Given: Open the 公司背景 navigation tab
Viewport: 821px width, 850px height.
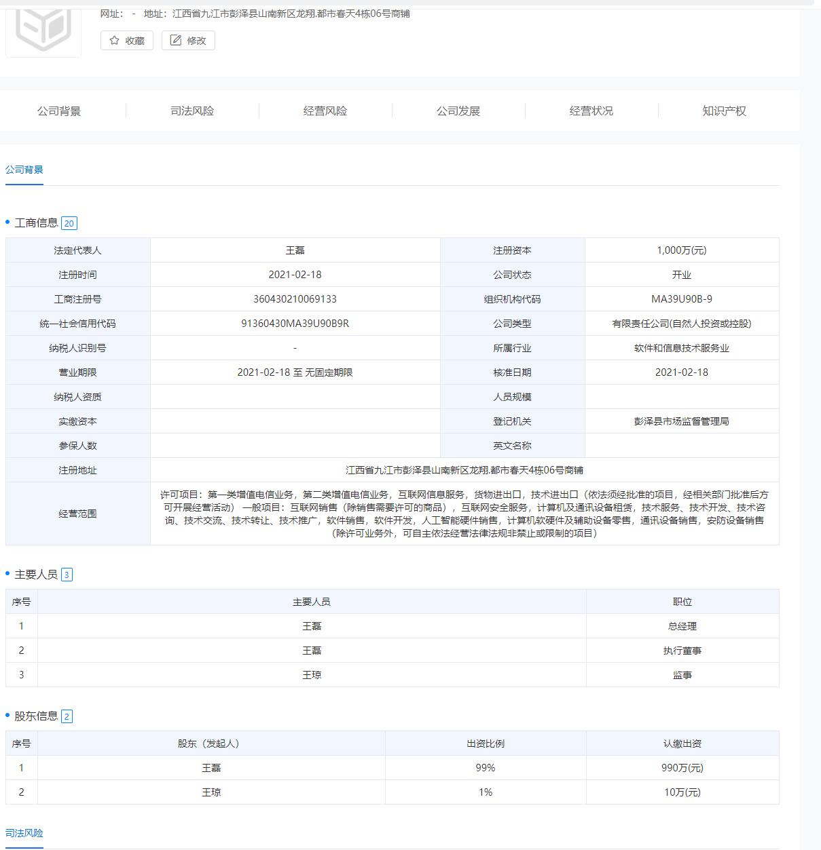Looking at the screenshot, I should point(59,111).
